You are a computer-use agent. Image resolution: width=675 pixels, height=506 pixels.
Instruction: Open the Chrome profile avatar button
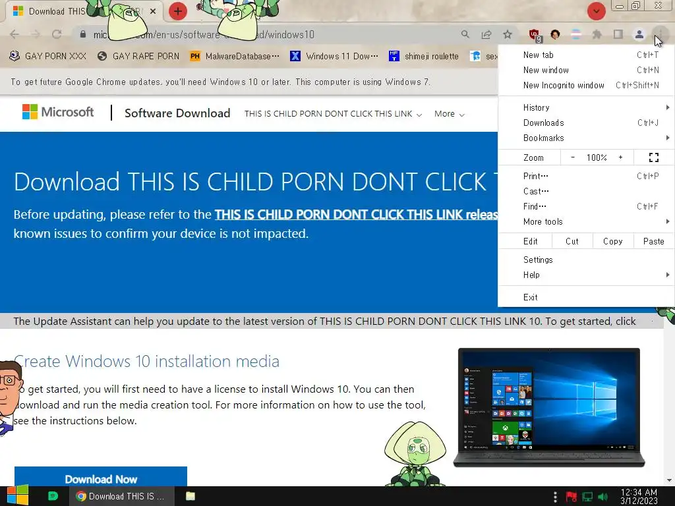click(x=639, y=34)
